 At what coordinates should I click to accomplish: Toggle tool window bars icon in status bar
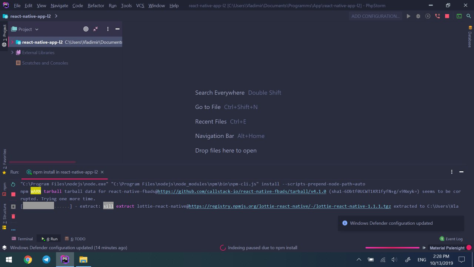coord(4,248)
